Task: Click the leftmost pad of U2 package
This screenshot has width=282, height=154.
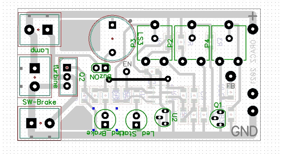Action: 159,118
